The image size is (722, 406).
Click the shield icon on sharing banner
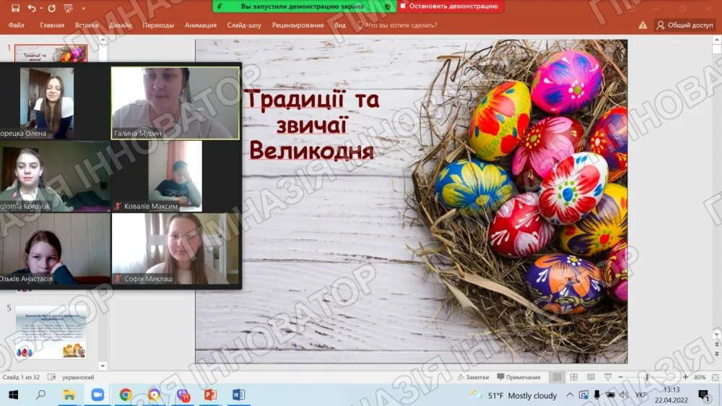[x=388, y=7]
